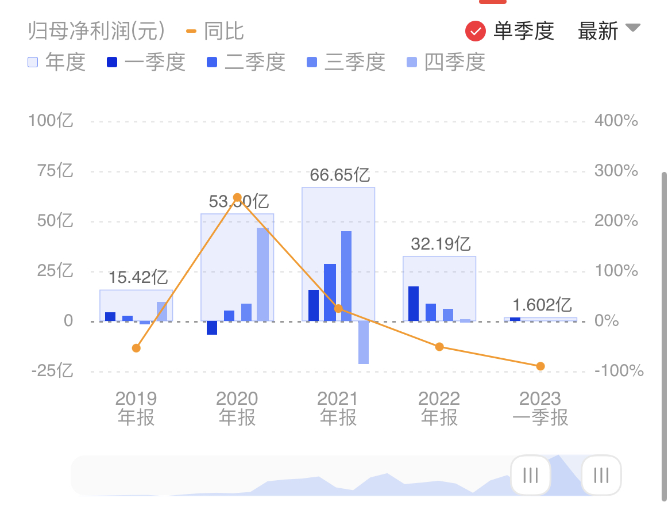Click the left range slider handle
Image resolution: width=672 pixels, height=517 pixels.
click(x=530, y=475)
